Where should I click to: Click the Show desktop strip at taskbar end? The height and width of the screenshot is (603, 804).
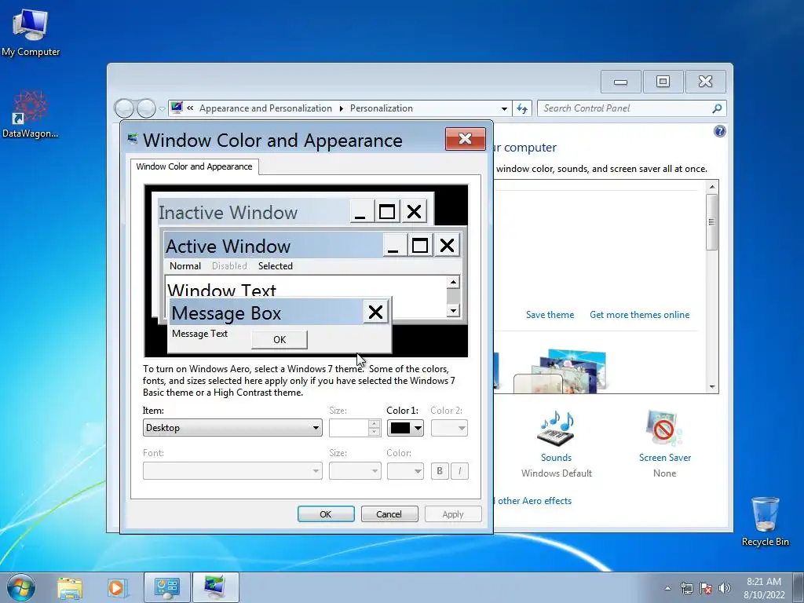tap(799, 587)
